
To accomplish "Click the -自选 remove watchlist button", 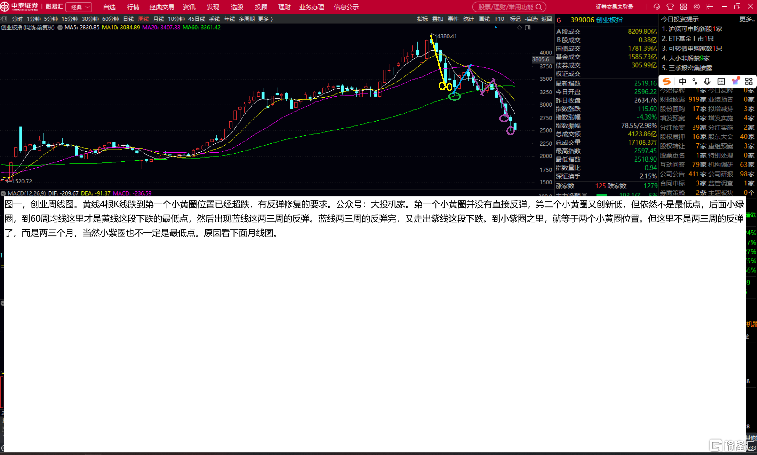I will click(531, 19).
